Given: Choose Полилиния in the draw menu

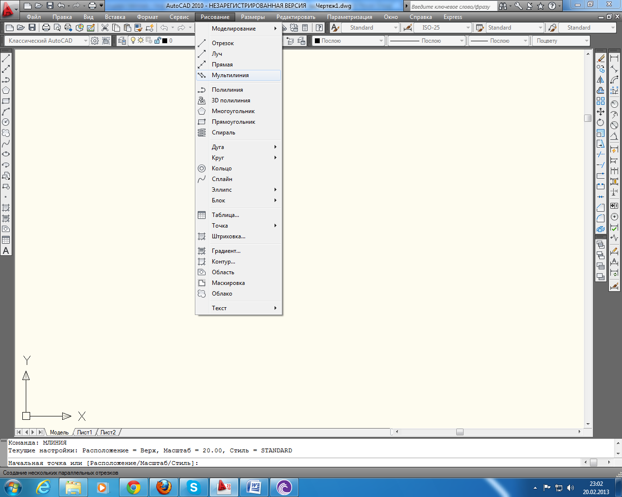Looking at the screenshot, I should tap(239, 90).
